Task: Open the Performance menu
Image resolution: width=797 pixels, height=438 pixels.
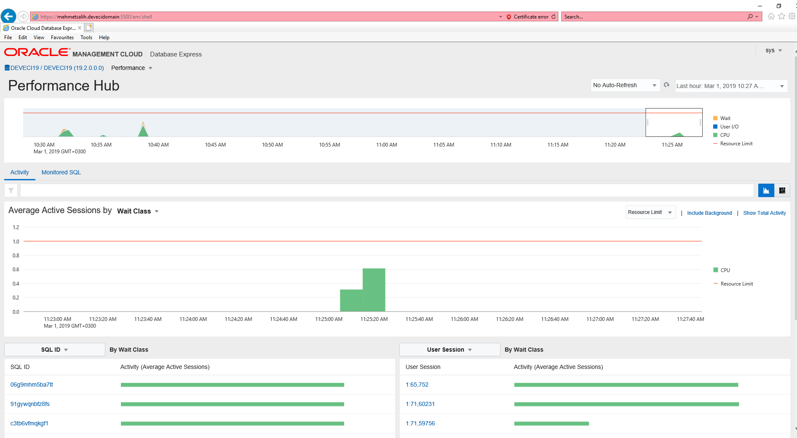Action: click(131, 68)
